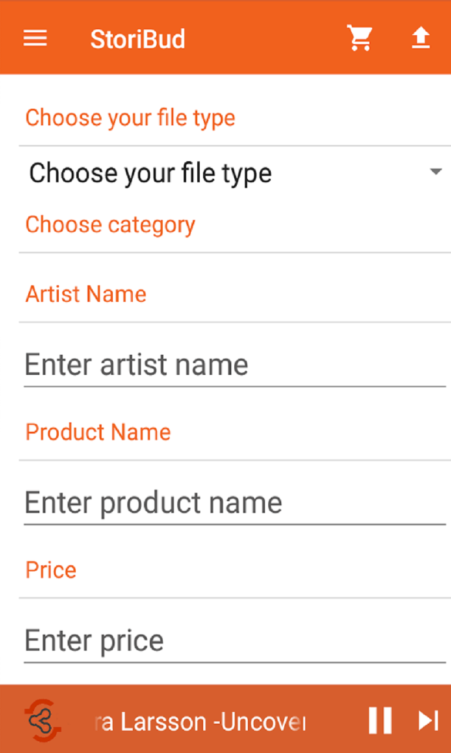Tap the 'Artist Name' section label

(86, 294)
